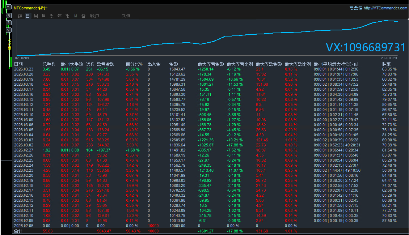Viewport: 409px width, 235px height.
Task: Click the √ checkmark icon
Action: click(x=9, y=30)
